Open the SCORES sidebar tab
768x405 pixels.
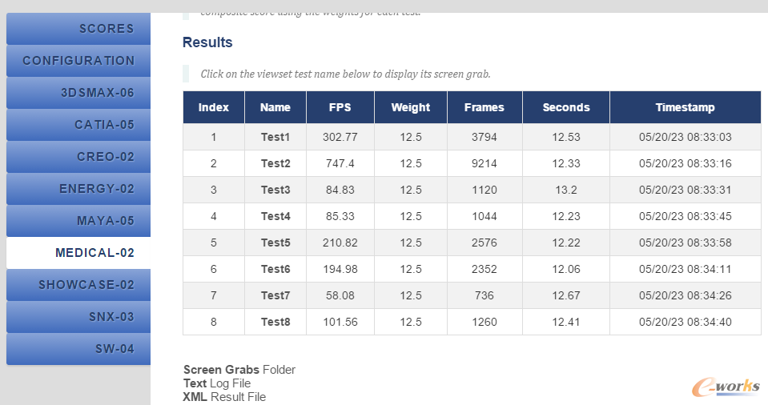(x=78, y=28)
